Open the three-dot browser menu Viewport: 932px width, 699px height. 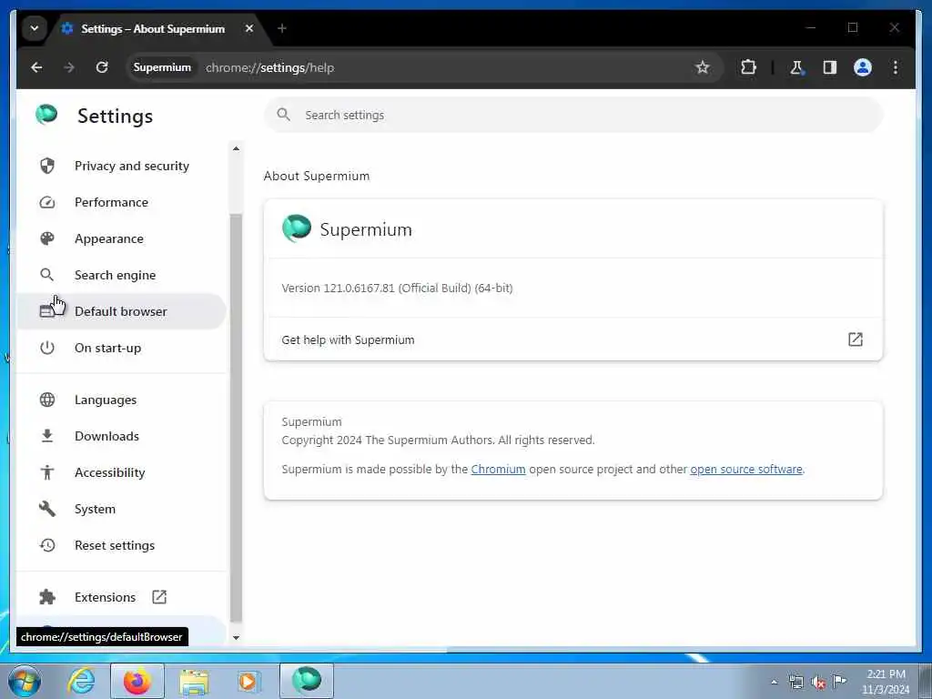[x=896, y=67]
